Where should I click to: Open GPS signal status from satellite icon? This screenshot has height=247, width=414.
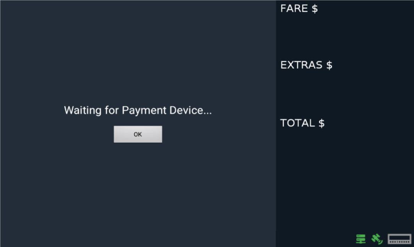[x=377, y=239]
